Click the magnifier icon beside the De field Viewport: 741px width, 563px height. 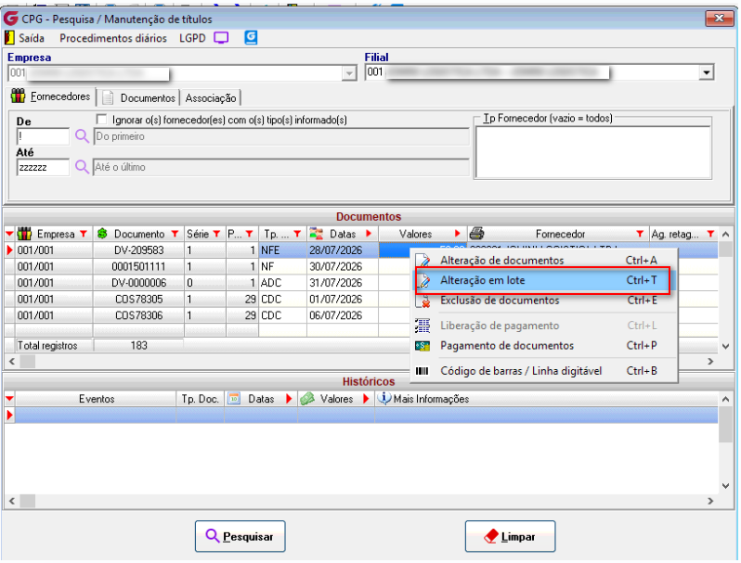[x=82, y=136]
